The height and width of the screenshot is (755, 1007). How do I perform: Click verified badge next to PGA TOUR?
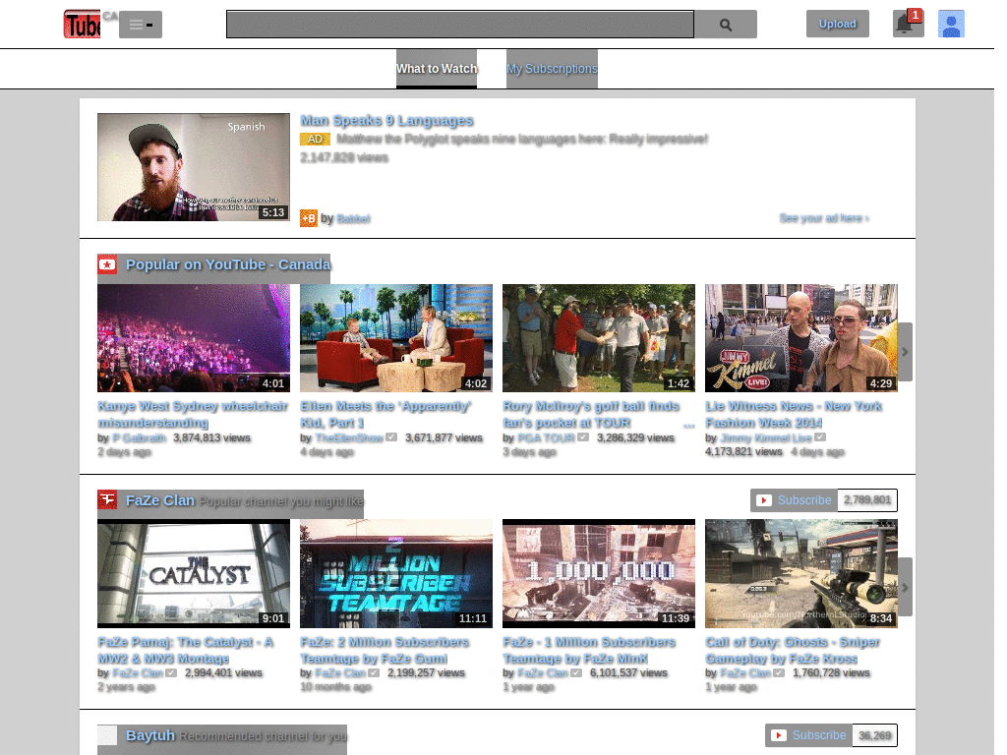click(582, 437)
